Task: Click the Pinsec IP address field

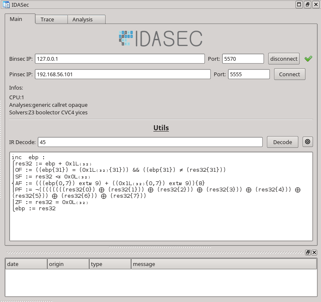Action: tap(123, 74)
